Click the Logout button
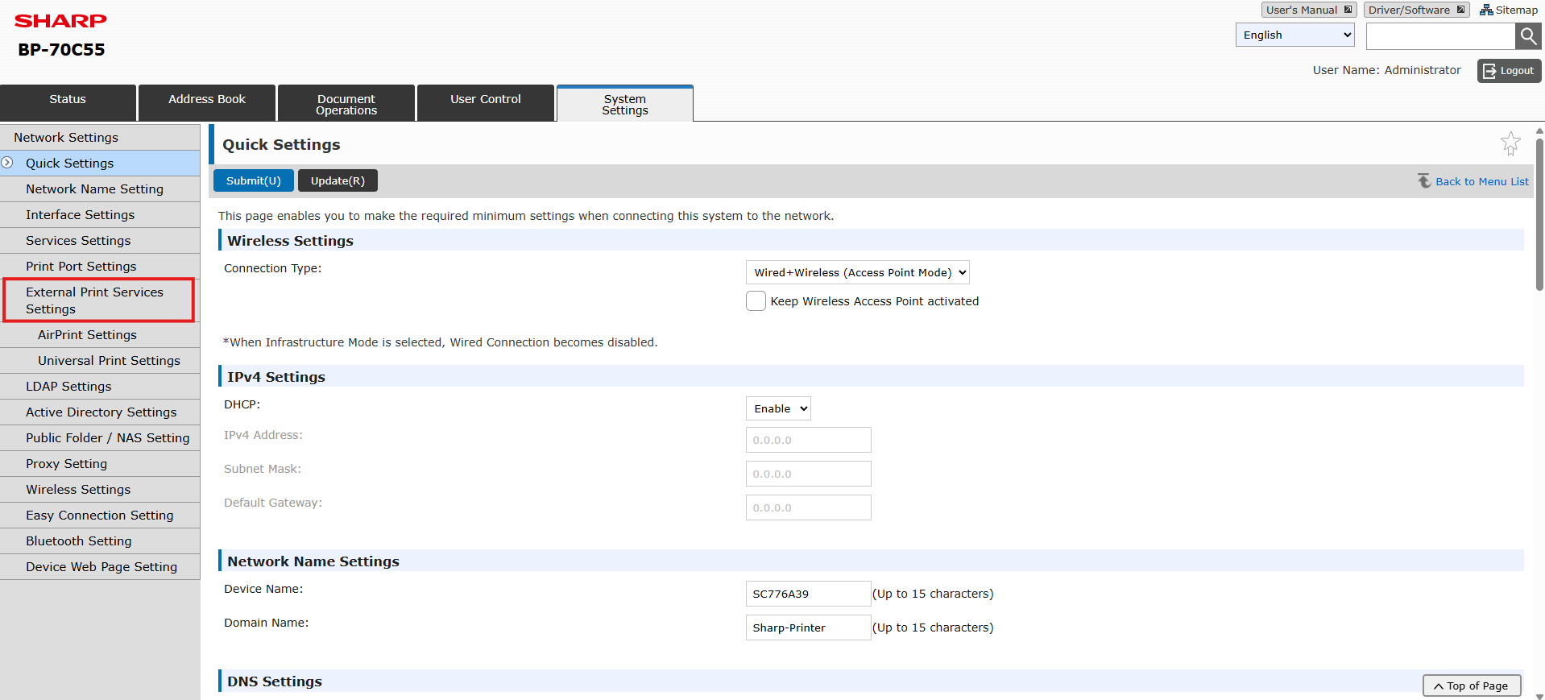The image size is (1545, 700). pos(1509,70)
